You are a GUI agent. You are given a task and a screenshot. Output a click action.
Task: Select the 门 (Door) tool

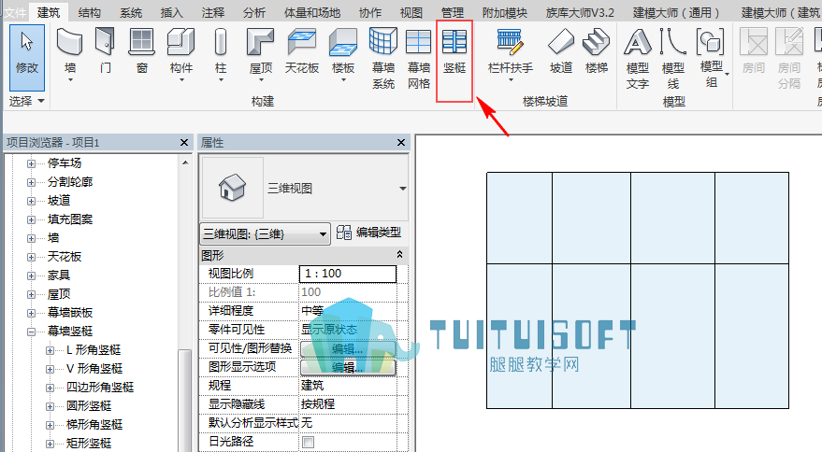coord(106,52)
